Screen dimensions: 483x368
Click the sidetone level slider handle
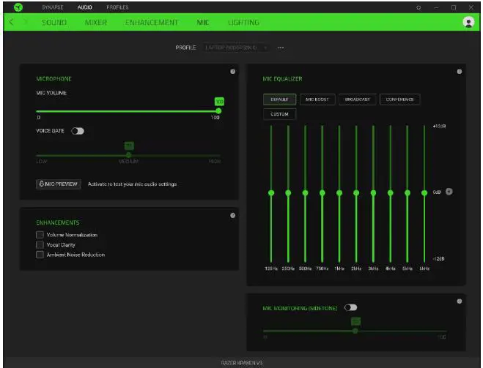click(x=355, y=331)
